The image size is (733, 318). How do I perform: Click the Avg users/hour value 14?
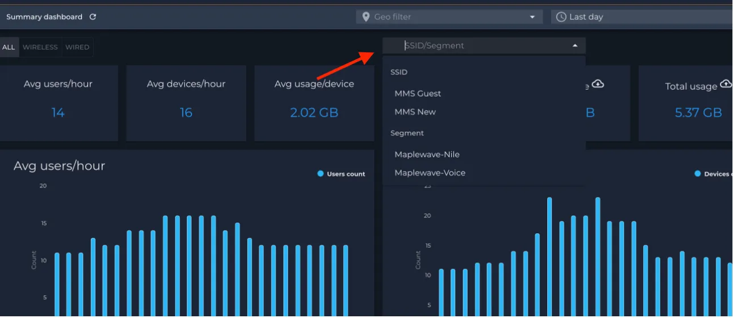click(58, 112)
